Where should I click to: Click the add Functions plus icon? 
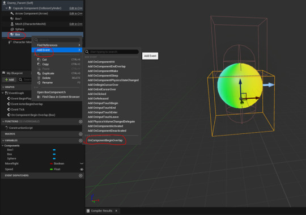(x=80, y=121)
